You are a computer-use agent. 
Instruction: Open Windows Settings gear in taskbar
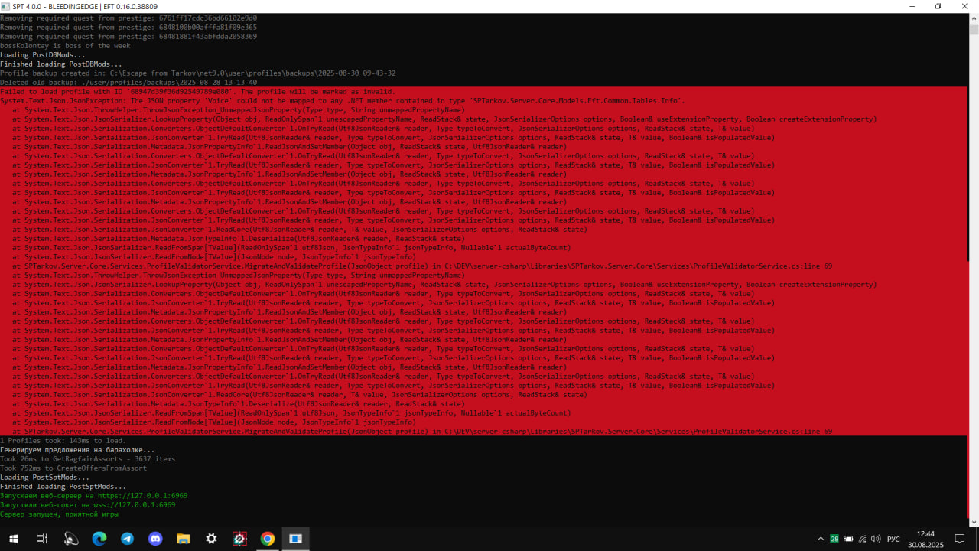click(x=211, y=539)
